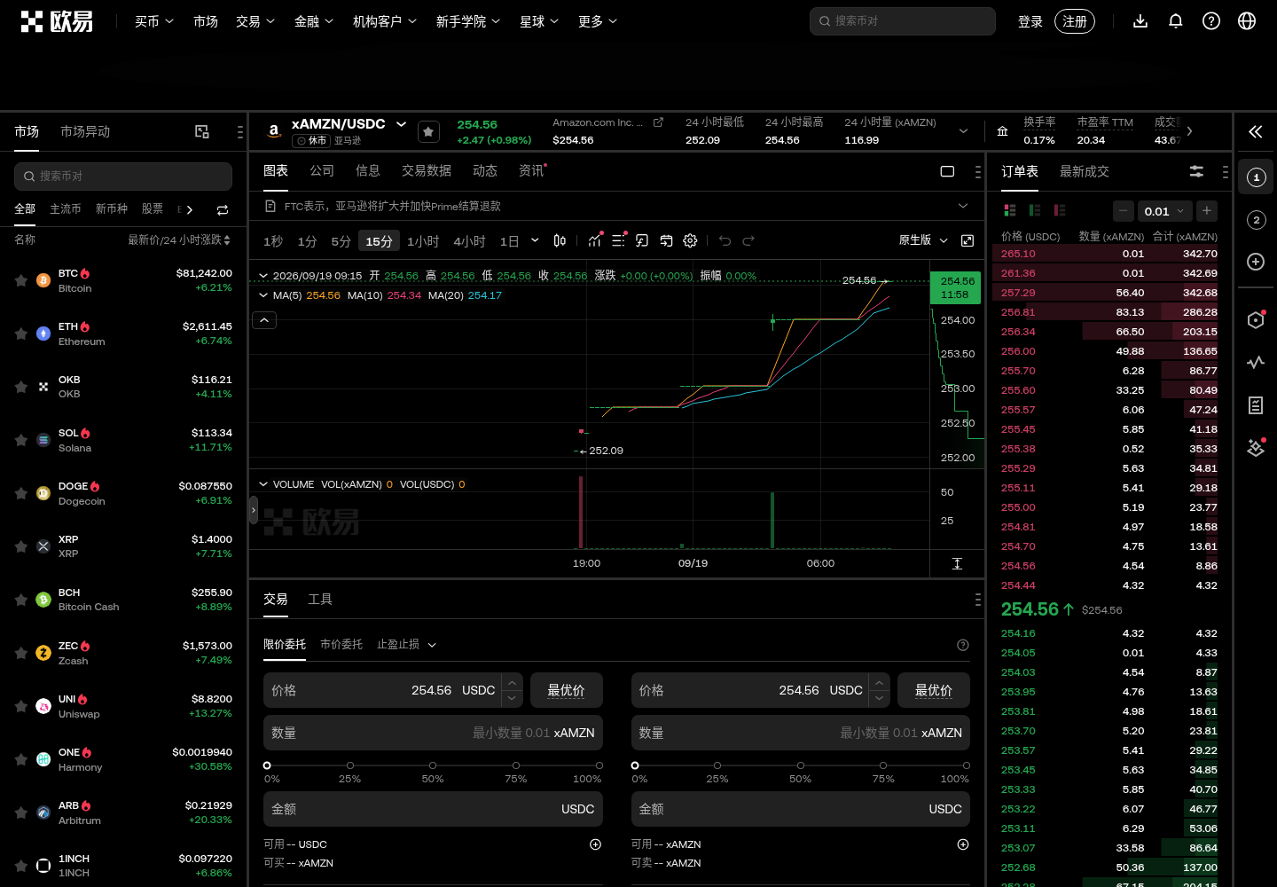Open the chart list options icon
This screenshot has width=1277, height=887.
pos(618,240)
